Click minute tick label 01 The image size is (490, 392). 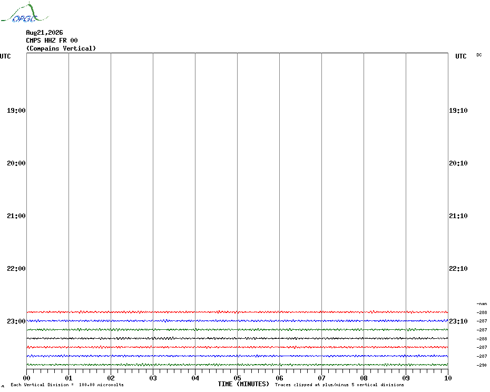pos(68,378)
